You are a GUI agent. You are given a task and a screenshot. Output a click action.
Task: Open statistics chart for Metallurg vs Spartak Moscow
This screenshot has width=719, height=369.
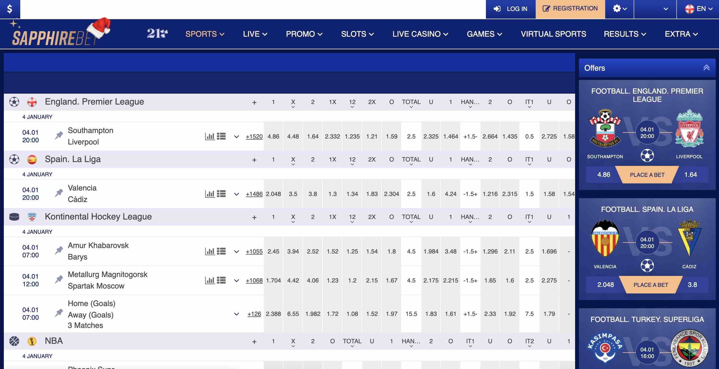pos(210,281)
